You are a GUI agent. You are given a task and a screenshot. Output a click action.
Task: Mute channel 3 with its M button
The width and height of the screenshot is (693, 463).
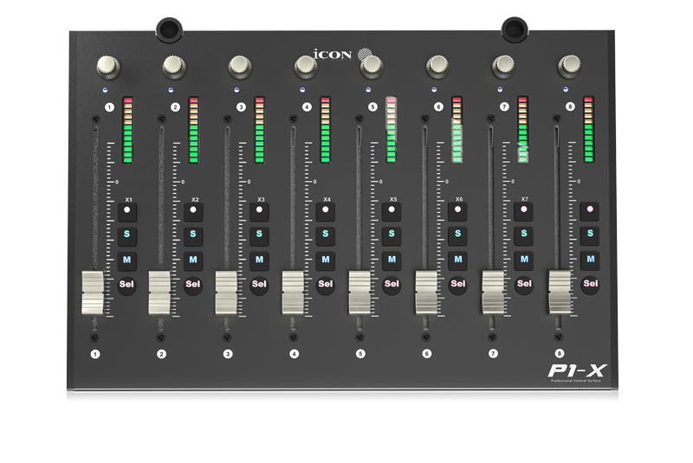[x=260, y=259]
